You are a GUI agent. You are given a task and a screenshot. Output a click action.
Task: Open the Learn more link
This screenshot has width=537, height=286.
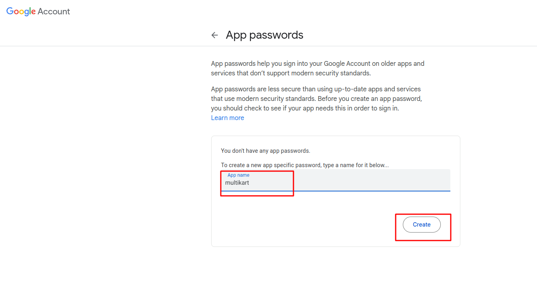point(227,118)
